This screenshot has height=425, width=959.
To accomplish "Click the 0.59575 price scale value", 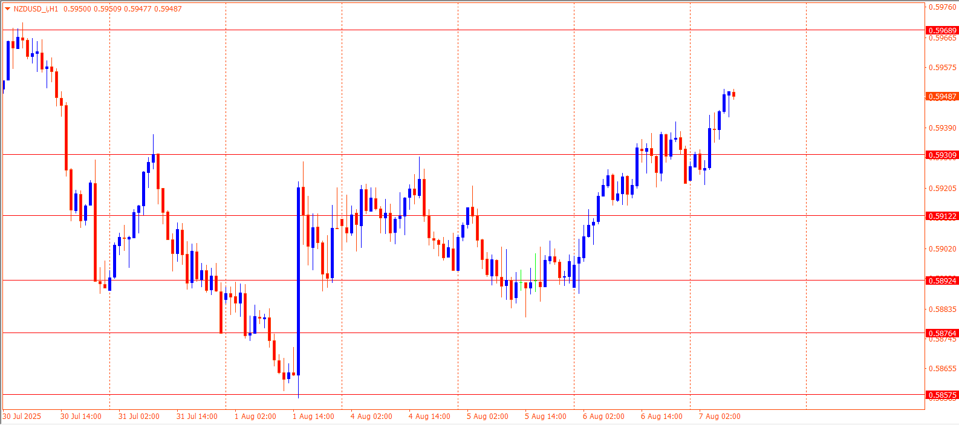I will click(943, 68).
